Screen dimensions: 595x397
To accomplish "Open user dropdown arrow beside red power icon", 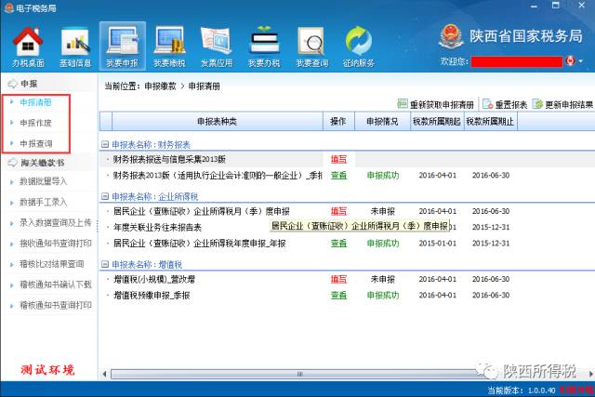I will pyautogui.click(x=580, y=61).
